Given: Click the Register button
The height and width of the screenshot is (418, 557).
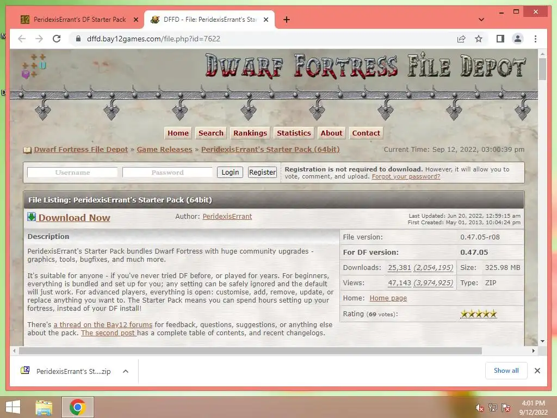Looking at the screenshot, I should pos(262,173).
